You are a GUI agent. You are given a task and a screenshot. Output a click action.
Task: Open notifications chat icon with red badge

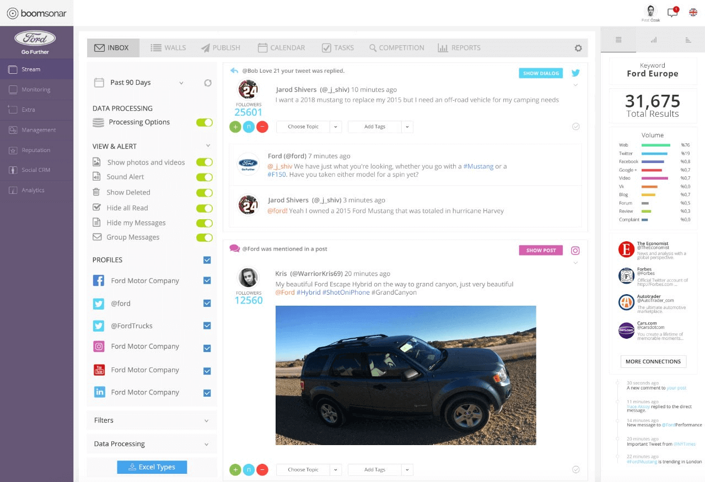pos(672,12)
